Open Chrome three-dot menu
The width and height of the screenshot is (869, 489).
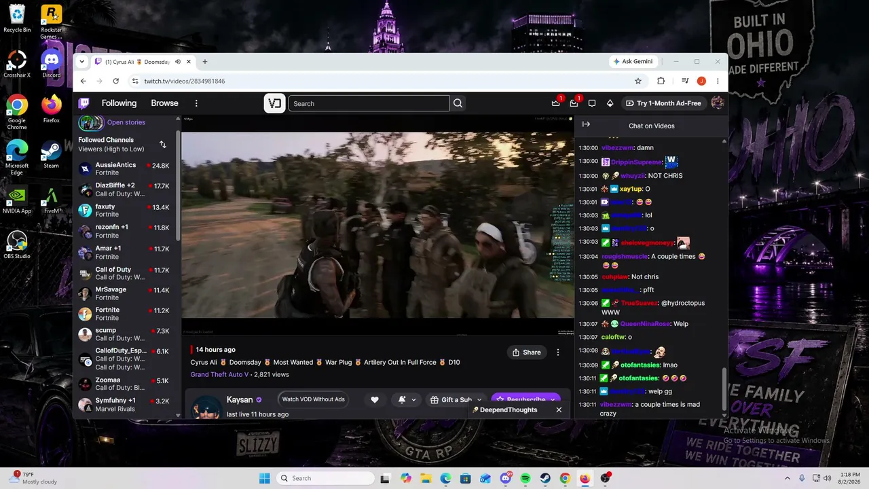click(718, 81)
